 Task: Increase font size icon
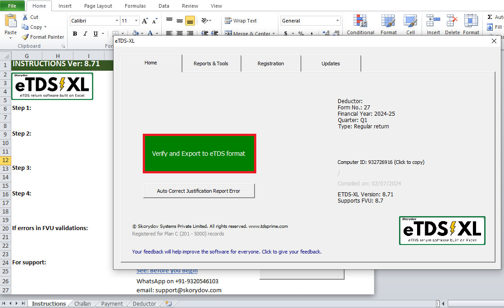[145, 21]
